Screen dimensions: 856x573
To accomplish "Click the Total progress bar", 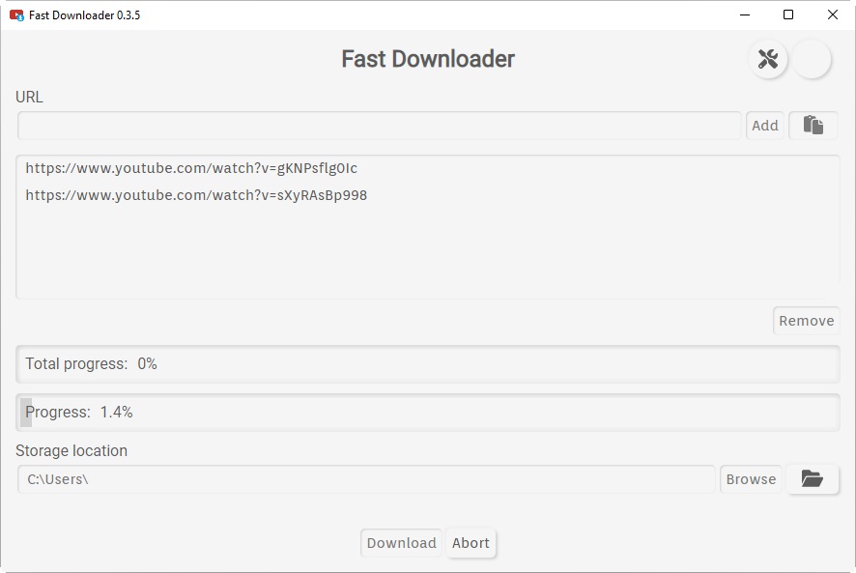I will pyautogui.click(x=427, y=364).
